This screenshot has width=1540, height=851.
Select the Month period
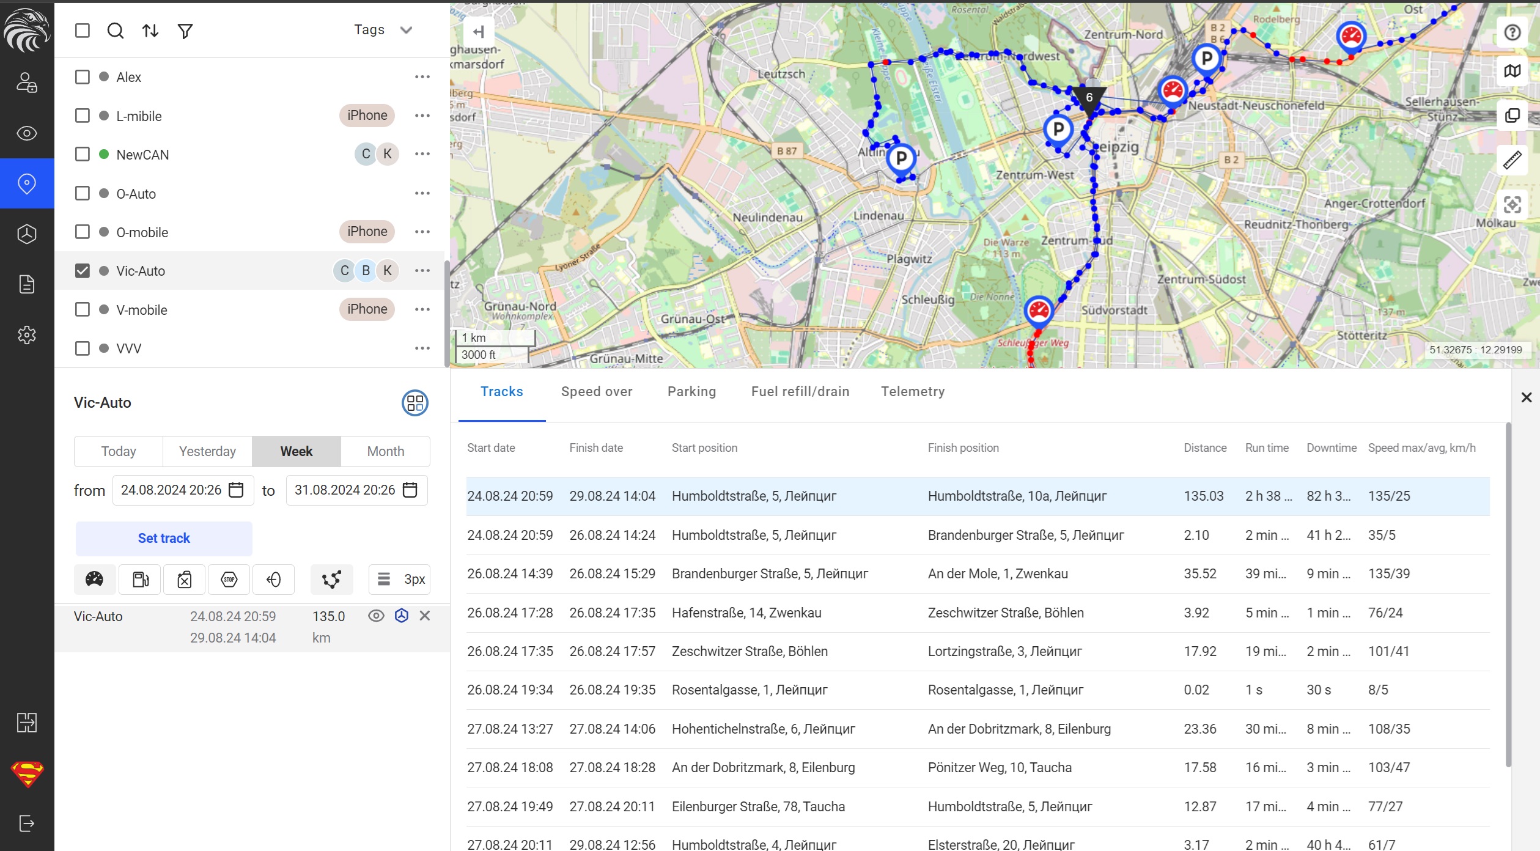[386, 451]
